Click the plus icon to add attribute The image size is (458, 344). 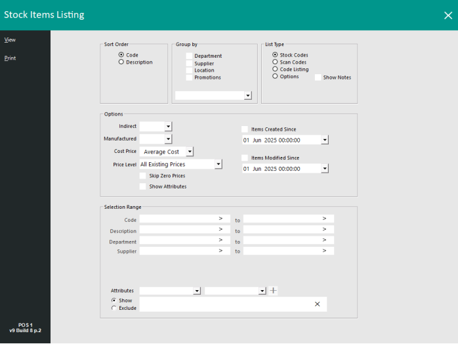point(273,291)
